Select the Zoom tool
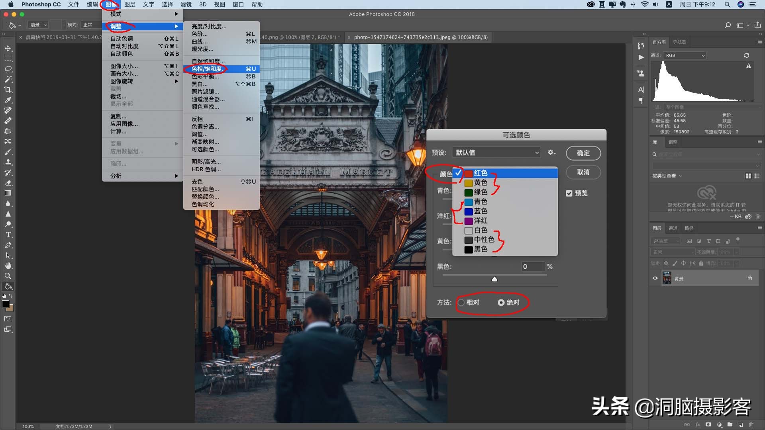Viewport: 765px width, 430px height. (8, 276)
